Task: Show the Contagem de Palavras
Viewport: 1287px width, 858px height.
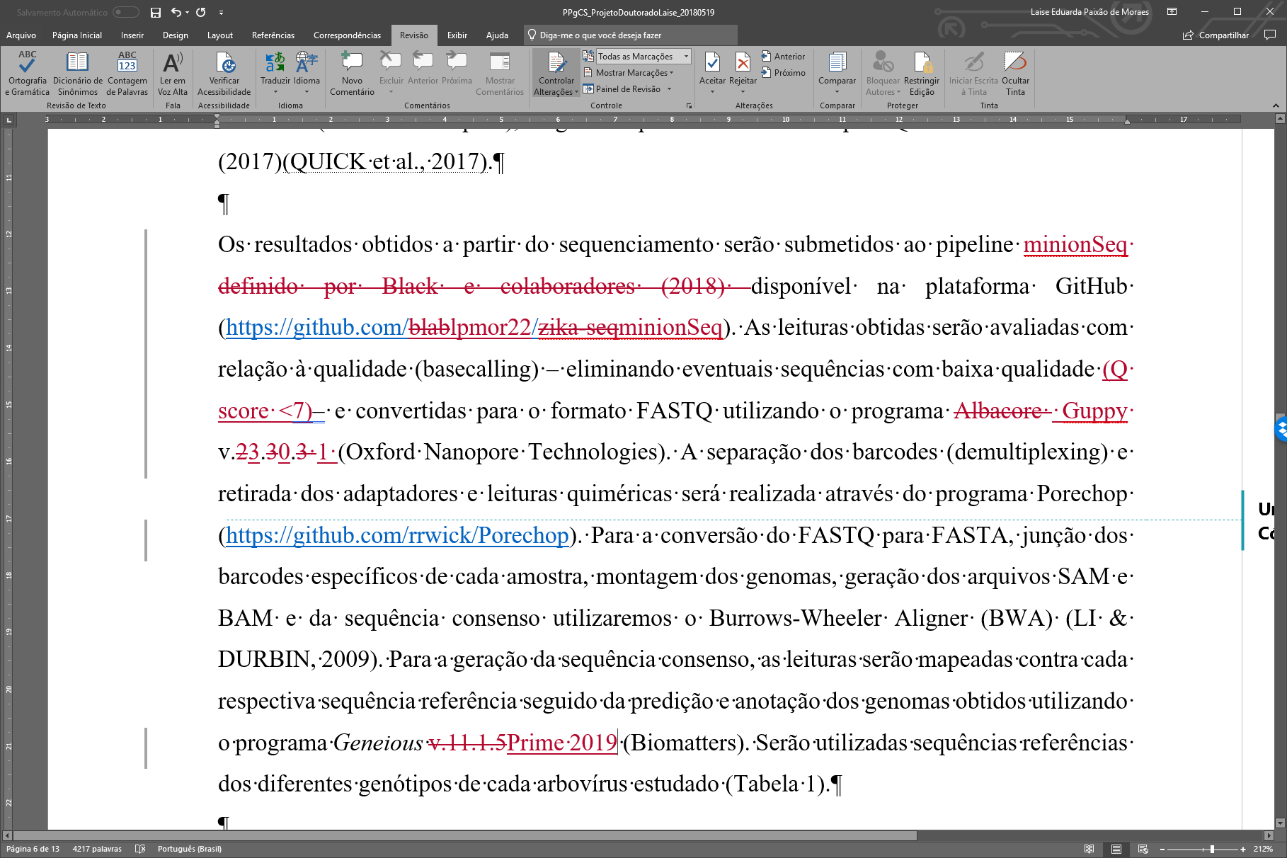Action: point(127,73)
